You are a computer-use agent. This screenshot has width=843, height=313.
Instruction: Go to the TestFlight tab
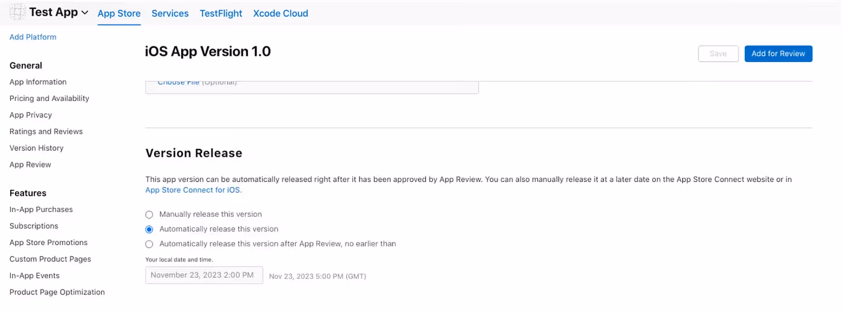tap(221, 13)
